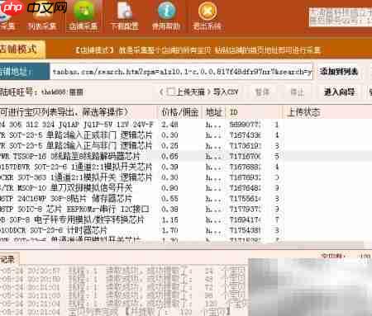Image resolution: width=372 pixels, height=316 pixels.
Task: Open the 下载配置 toolbar icon
Action: coord(124,17)
